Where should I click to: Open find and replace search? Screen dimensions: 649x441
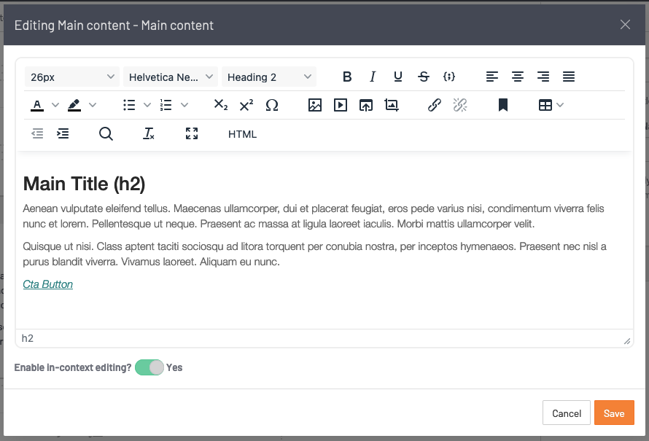click(x=106, y=133)
